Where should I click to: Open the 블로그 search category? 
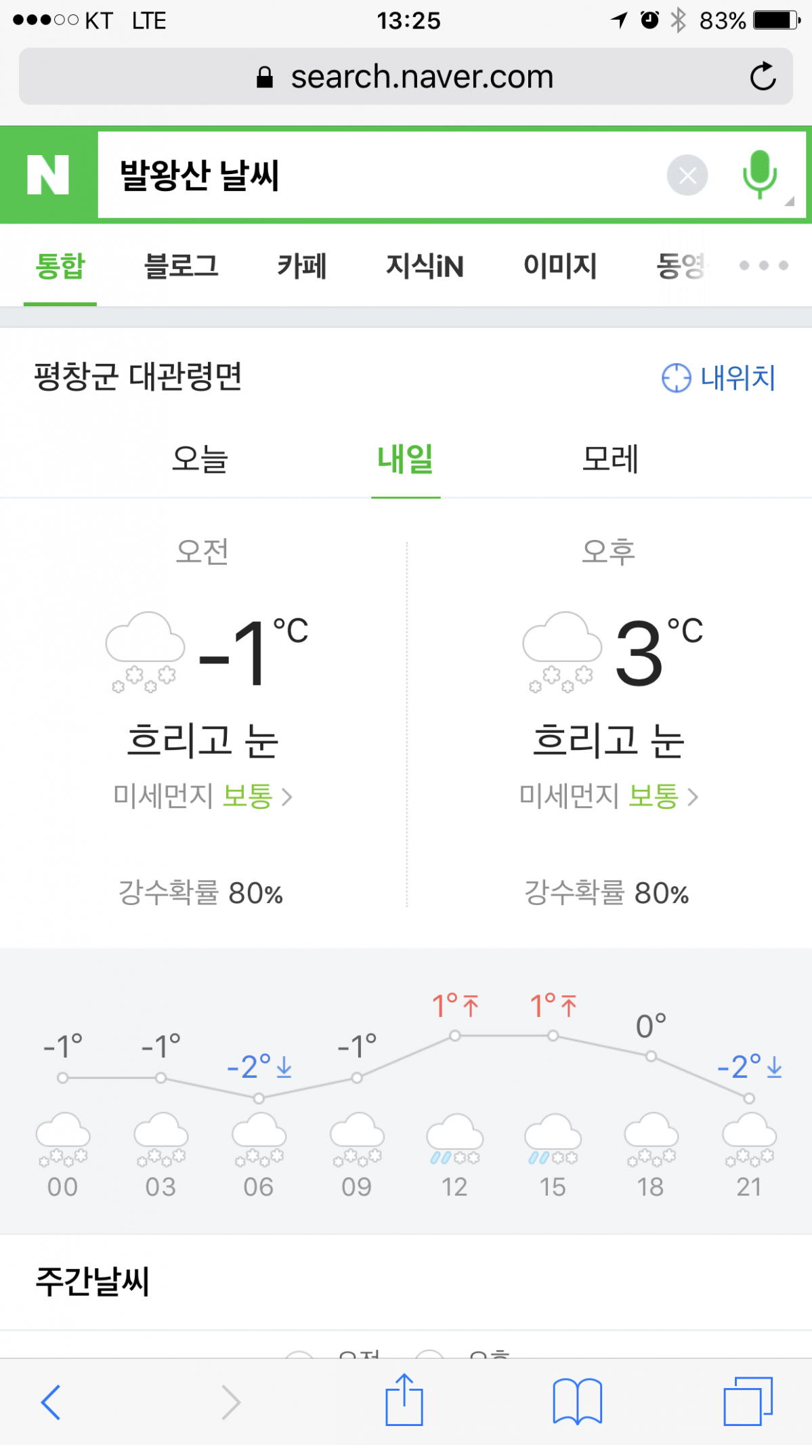tap(181, 266)
